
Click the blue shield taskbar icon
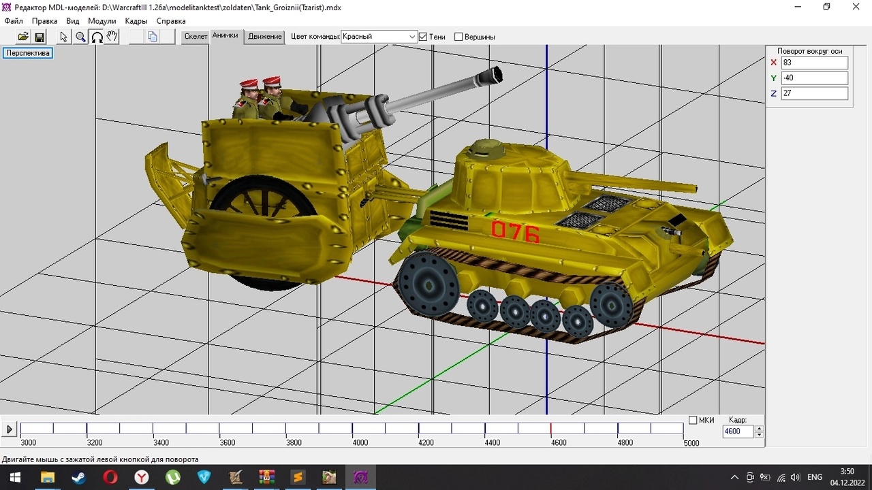coord(204,477)
